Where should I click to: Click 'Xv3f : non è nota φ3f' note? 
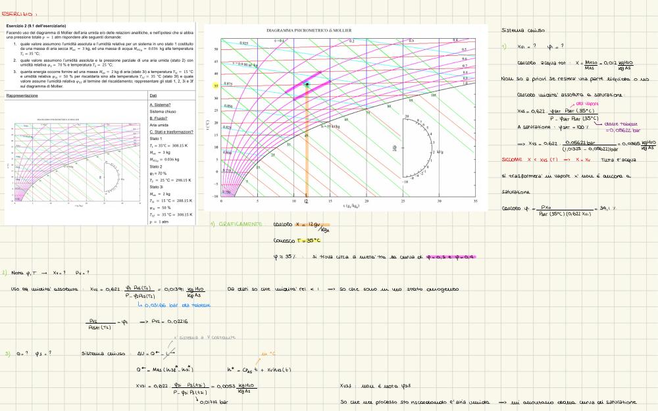pyautogui.click(x=376, y=386)
